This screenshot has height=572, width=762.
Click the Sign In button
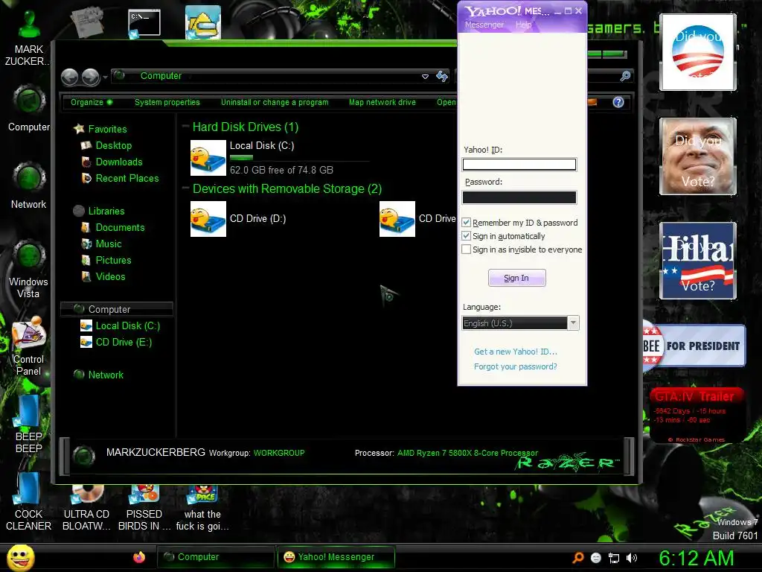pyautogui.click(x=516, y=278)
